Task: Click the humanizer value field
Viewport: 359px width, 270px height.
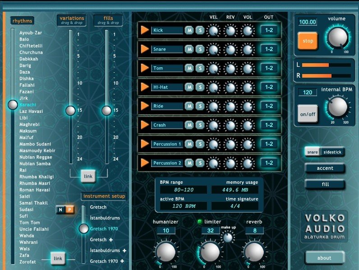Action: point(166,231)
